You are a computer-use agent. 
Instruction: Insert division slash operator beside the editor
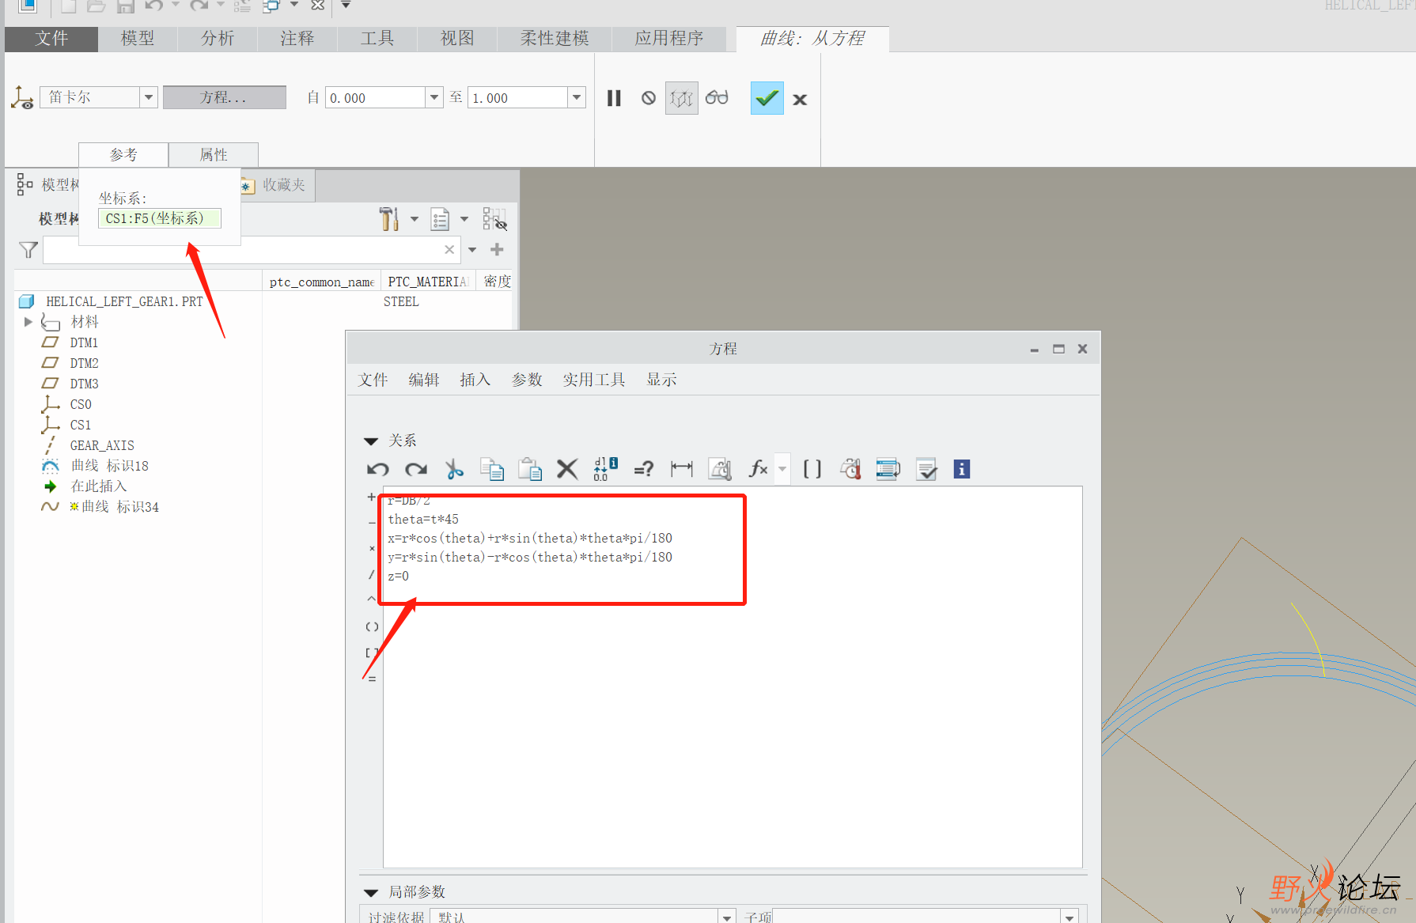coord(372,574)
